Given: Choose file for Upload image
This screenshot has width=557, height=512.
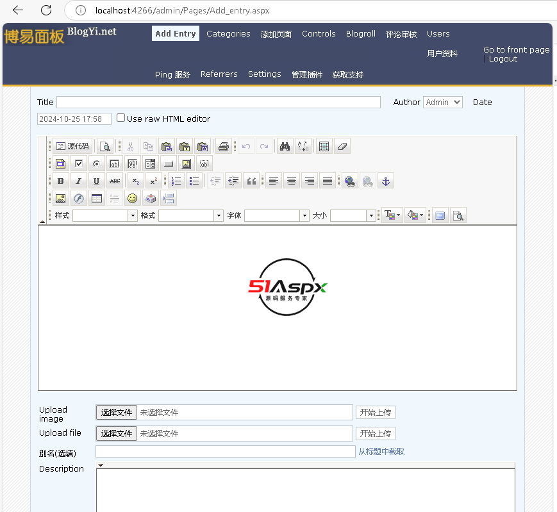Looking at the screenshot, I should pyautogui.click(x=117, y=412).
